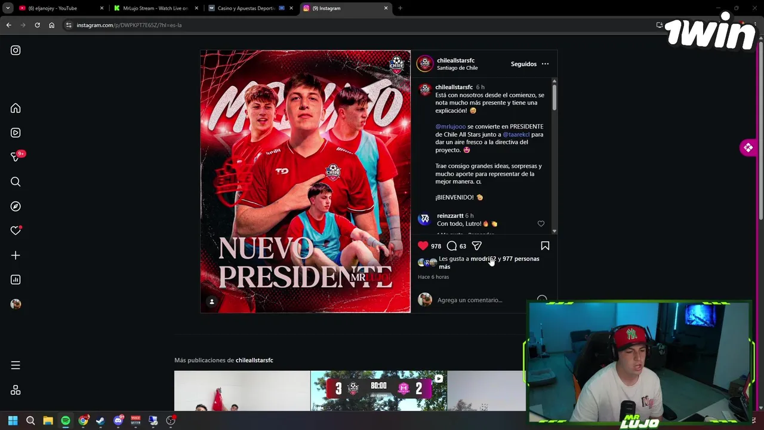The image size is (764, 430).
Task: Open the Meta apps icon at sidebar bottom
Action: [x=16, y=390]
